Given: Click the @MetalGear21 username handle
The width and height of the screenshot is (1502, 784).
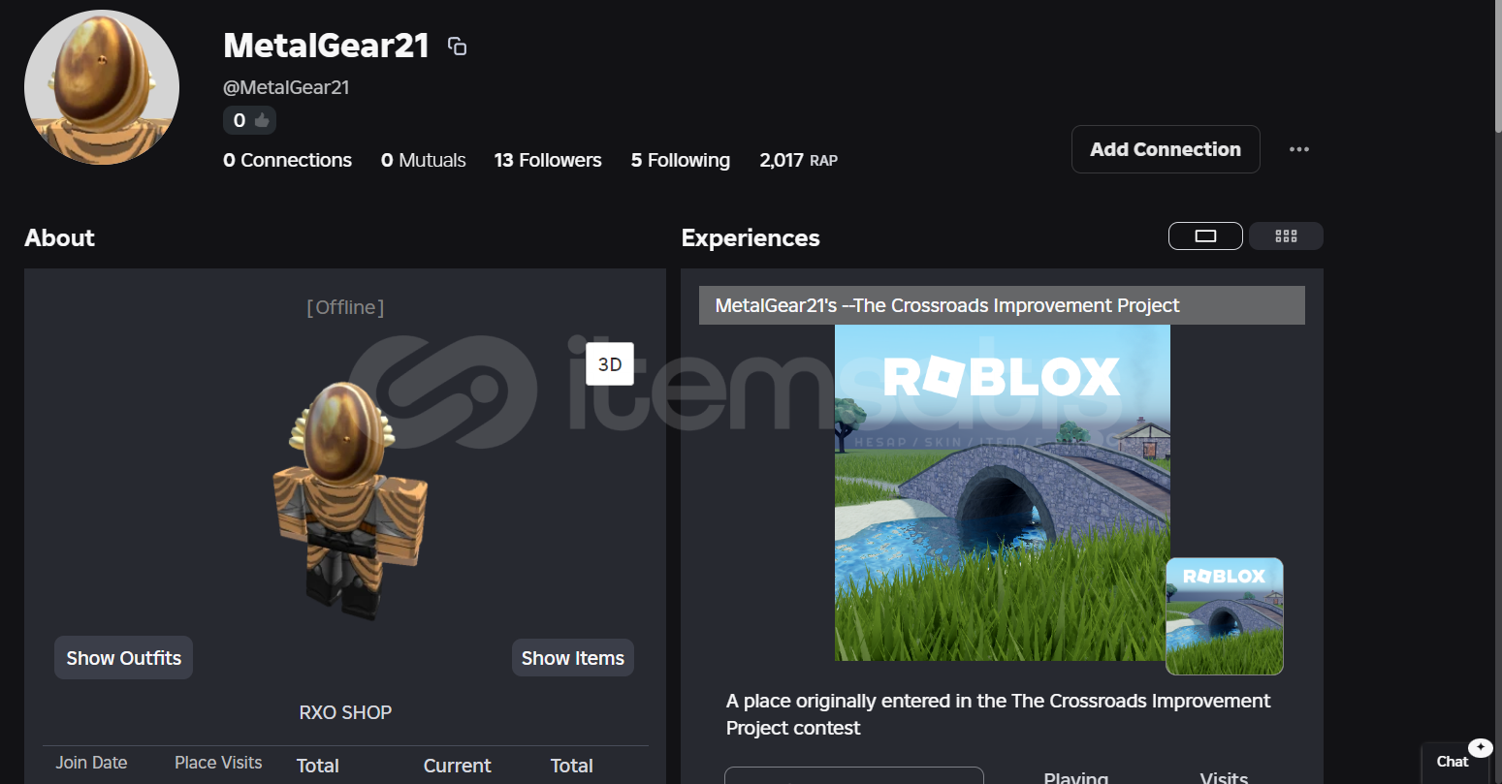Looking at the screenshot, I should (286, 87).
